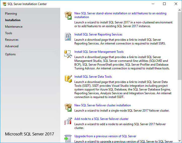Open the Tools section
This screenshot has width=182, height=143.
[x=9, y=33]
